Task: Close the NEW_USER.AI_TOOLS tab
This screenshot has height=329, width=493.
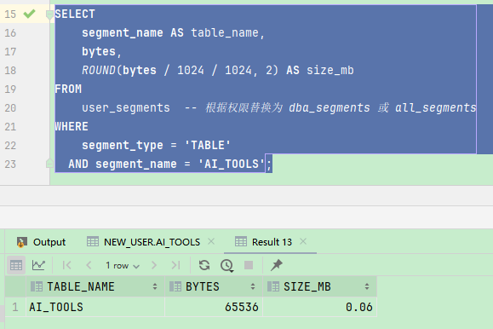Action: click(211, 241)
